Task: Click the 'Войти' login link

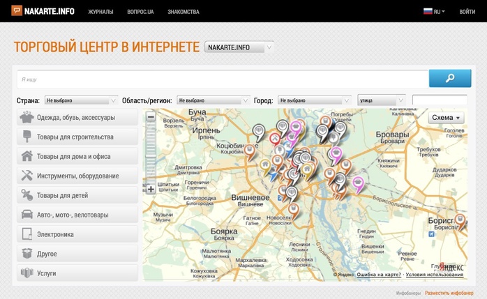Action: coord(467,12)
